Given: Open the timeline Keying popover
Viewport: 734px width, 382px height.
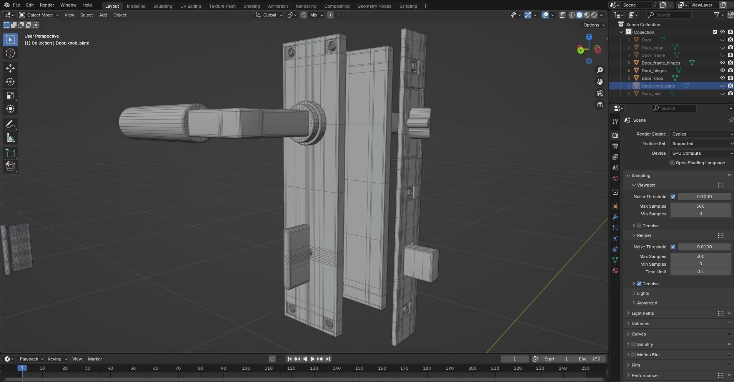Looking at the screenshot, I should pos(57,359).
